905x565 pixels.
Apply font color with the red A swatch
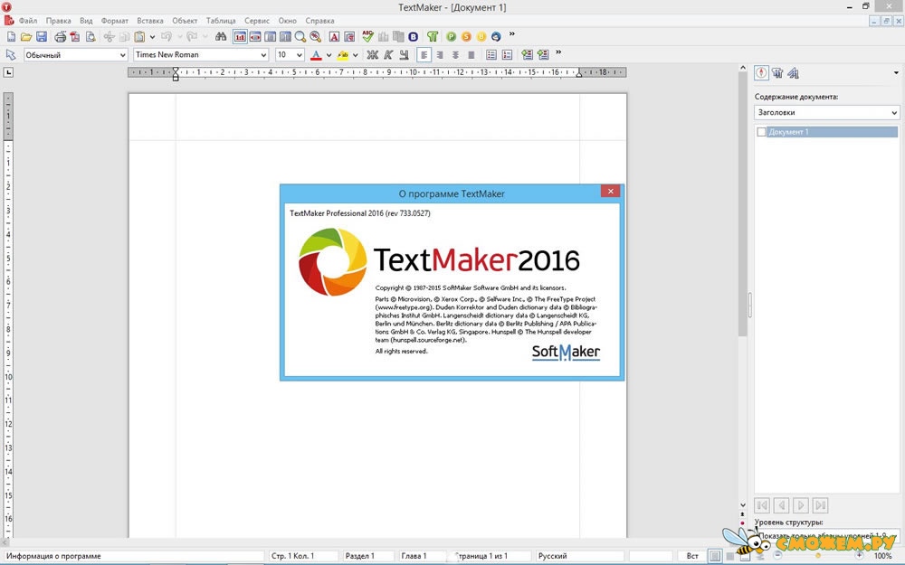point(316,55)
